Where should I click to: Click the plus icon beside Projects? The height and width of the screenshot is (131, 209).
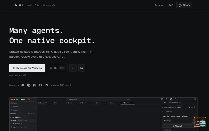(x=34, y=114)
